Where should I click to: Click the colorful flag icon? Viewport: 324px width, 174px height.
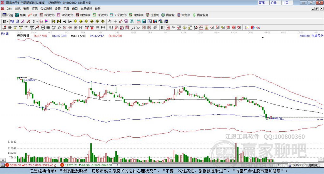coord(47,21)
